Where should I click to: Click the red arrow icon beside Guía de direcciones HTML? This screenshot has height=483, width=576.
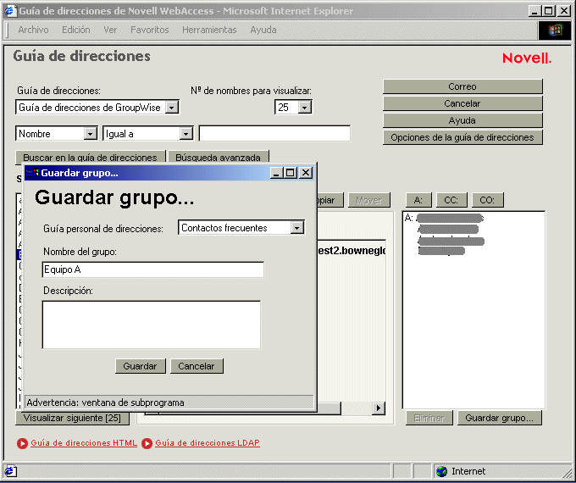22,443
